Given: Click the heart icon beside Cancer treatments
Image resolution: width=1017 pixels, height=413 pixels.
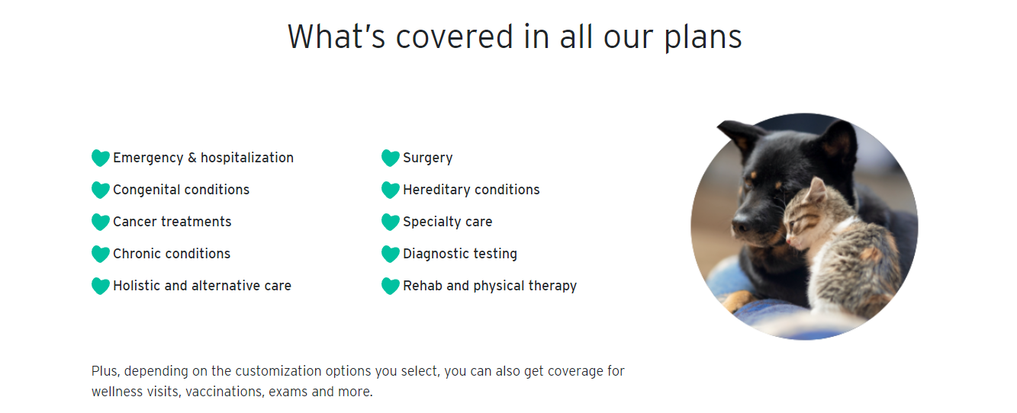Looking at the screenshot, I should [101, 222].
